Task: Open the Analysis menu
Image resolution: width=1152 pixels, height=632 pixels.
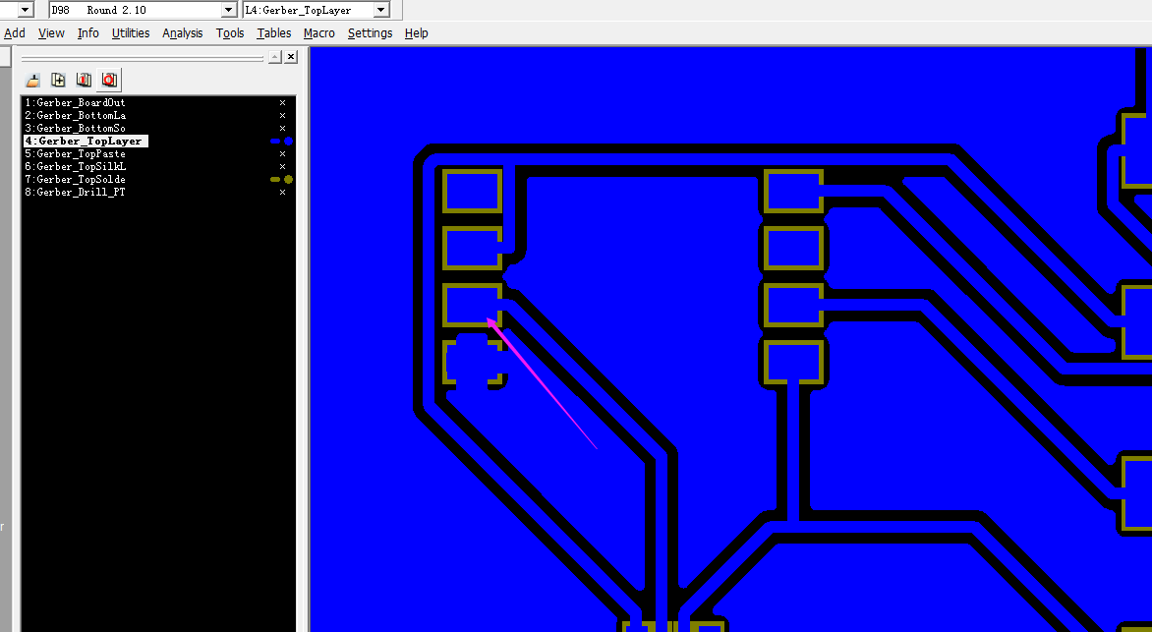Action: point(182,33)
